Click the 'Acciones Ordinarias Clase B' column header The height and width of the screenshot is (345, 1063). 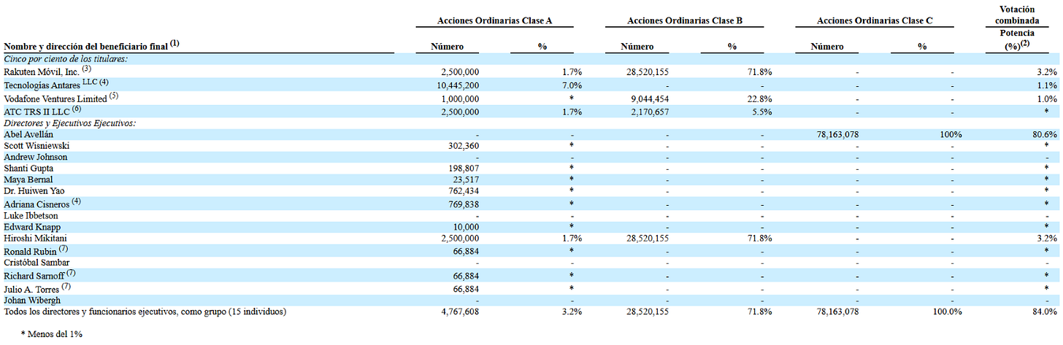click(x=684, y=20)
